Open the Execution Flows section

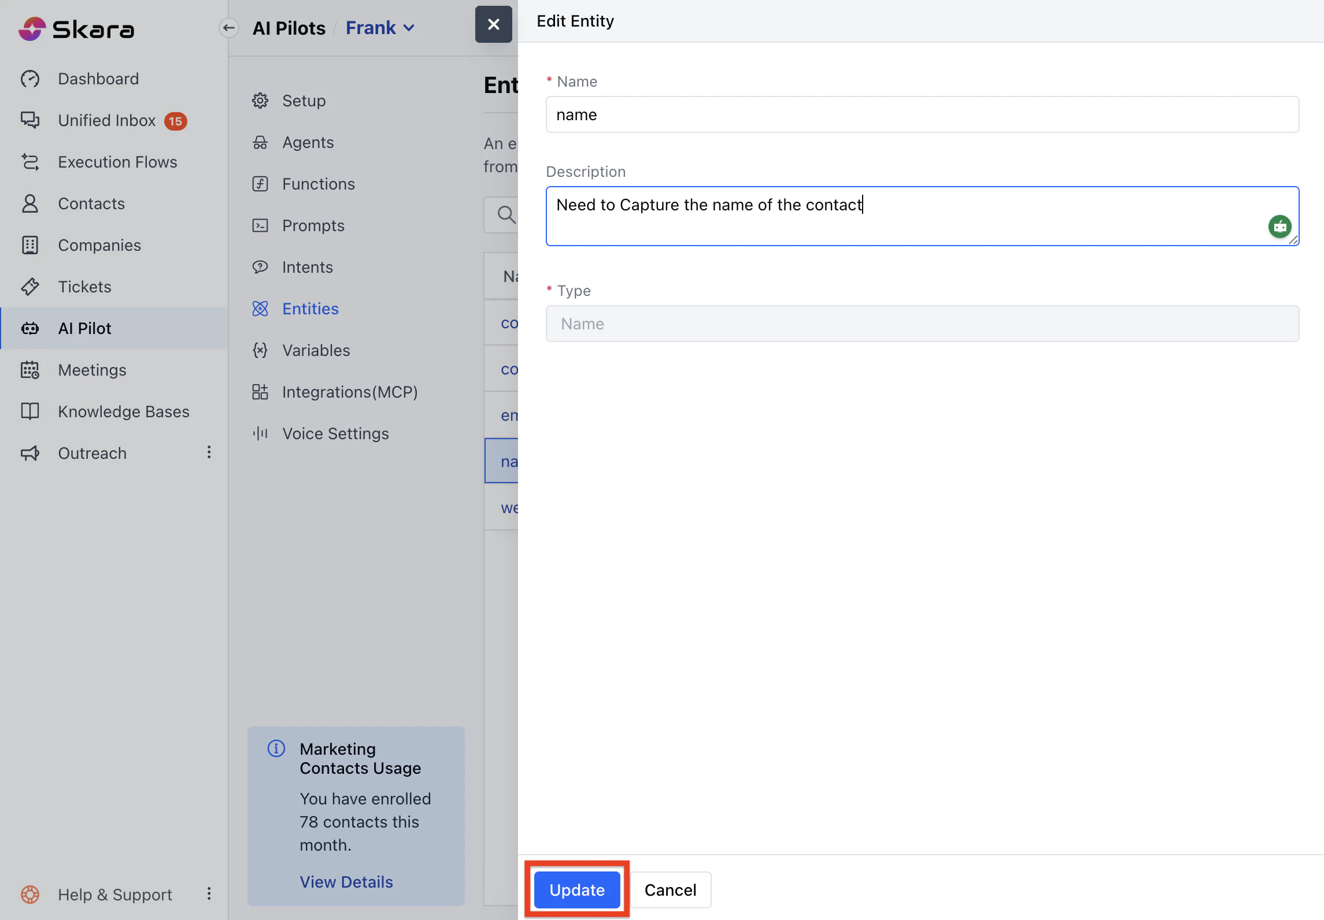coord(117,162)
